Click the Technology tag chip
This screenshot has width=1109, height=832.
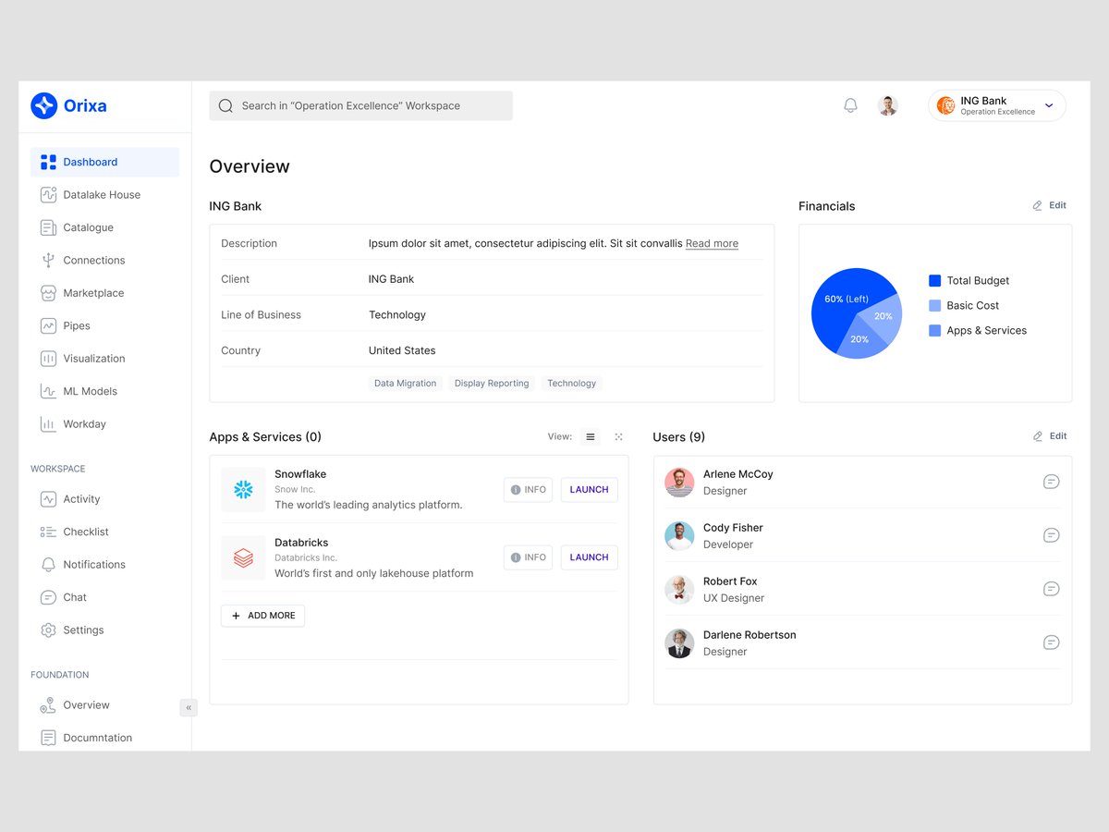(x=571, y=384)
